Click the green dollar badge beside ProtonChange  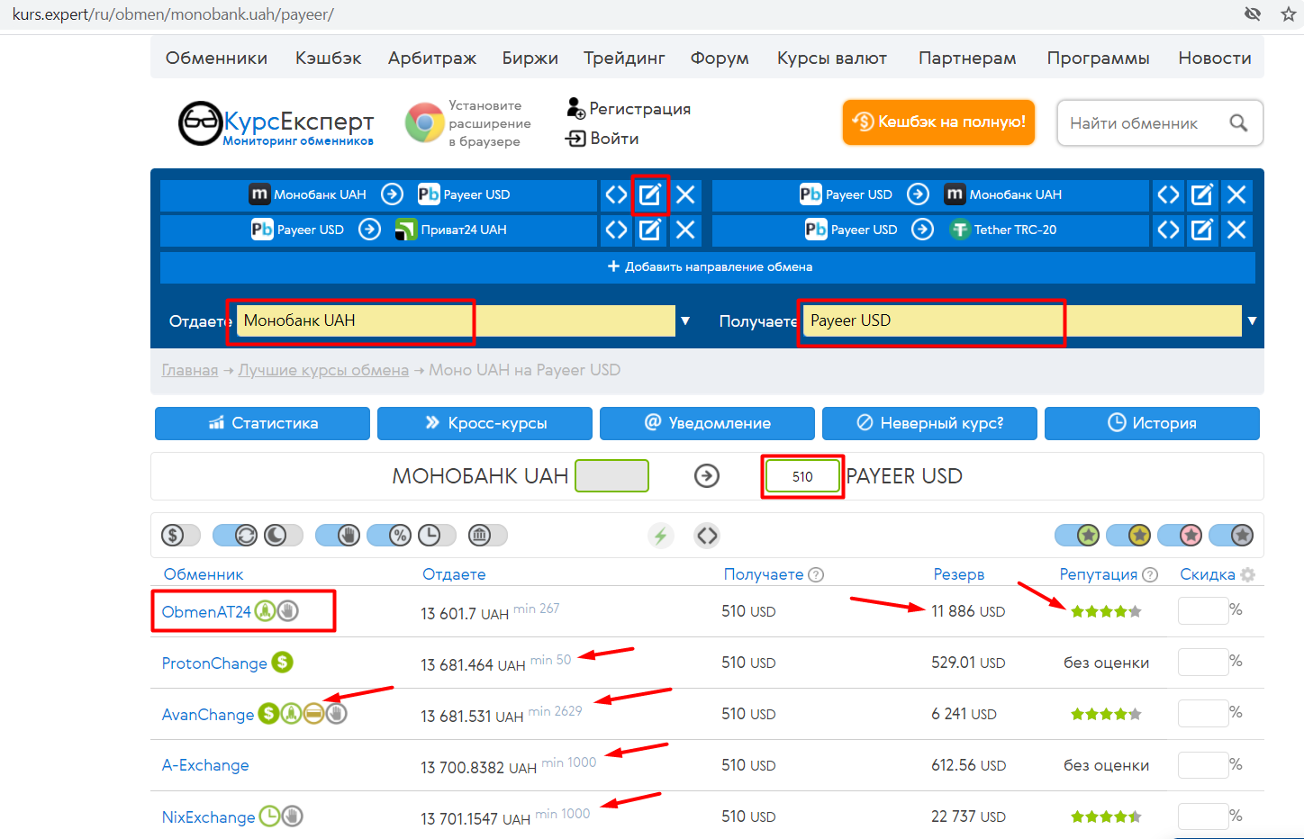pos(282,663)
